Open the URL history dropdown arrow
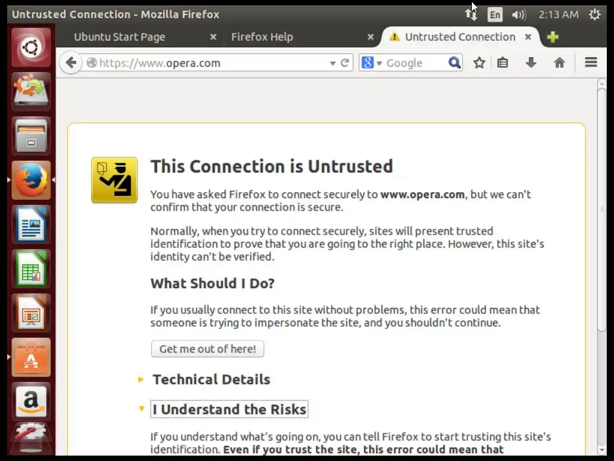This screenshot has width=614, height=461. point(332,63)
